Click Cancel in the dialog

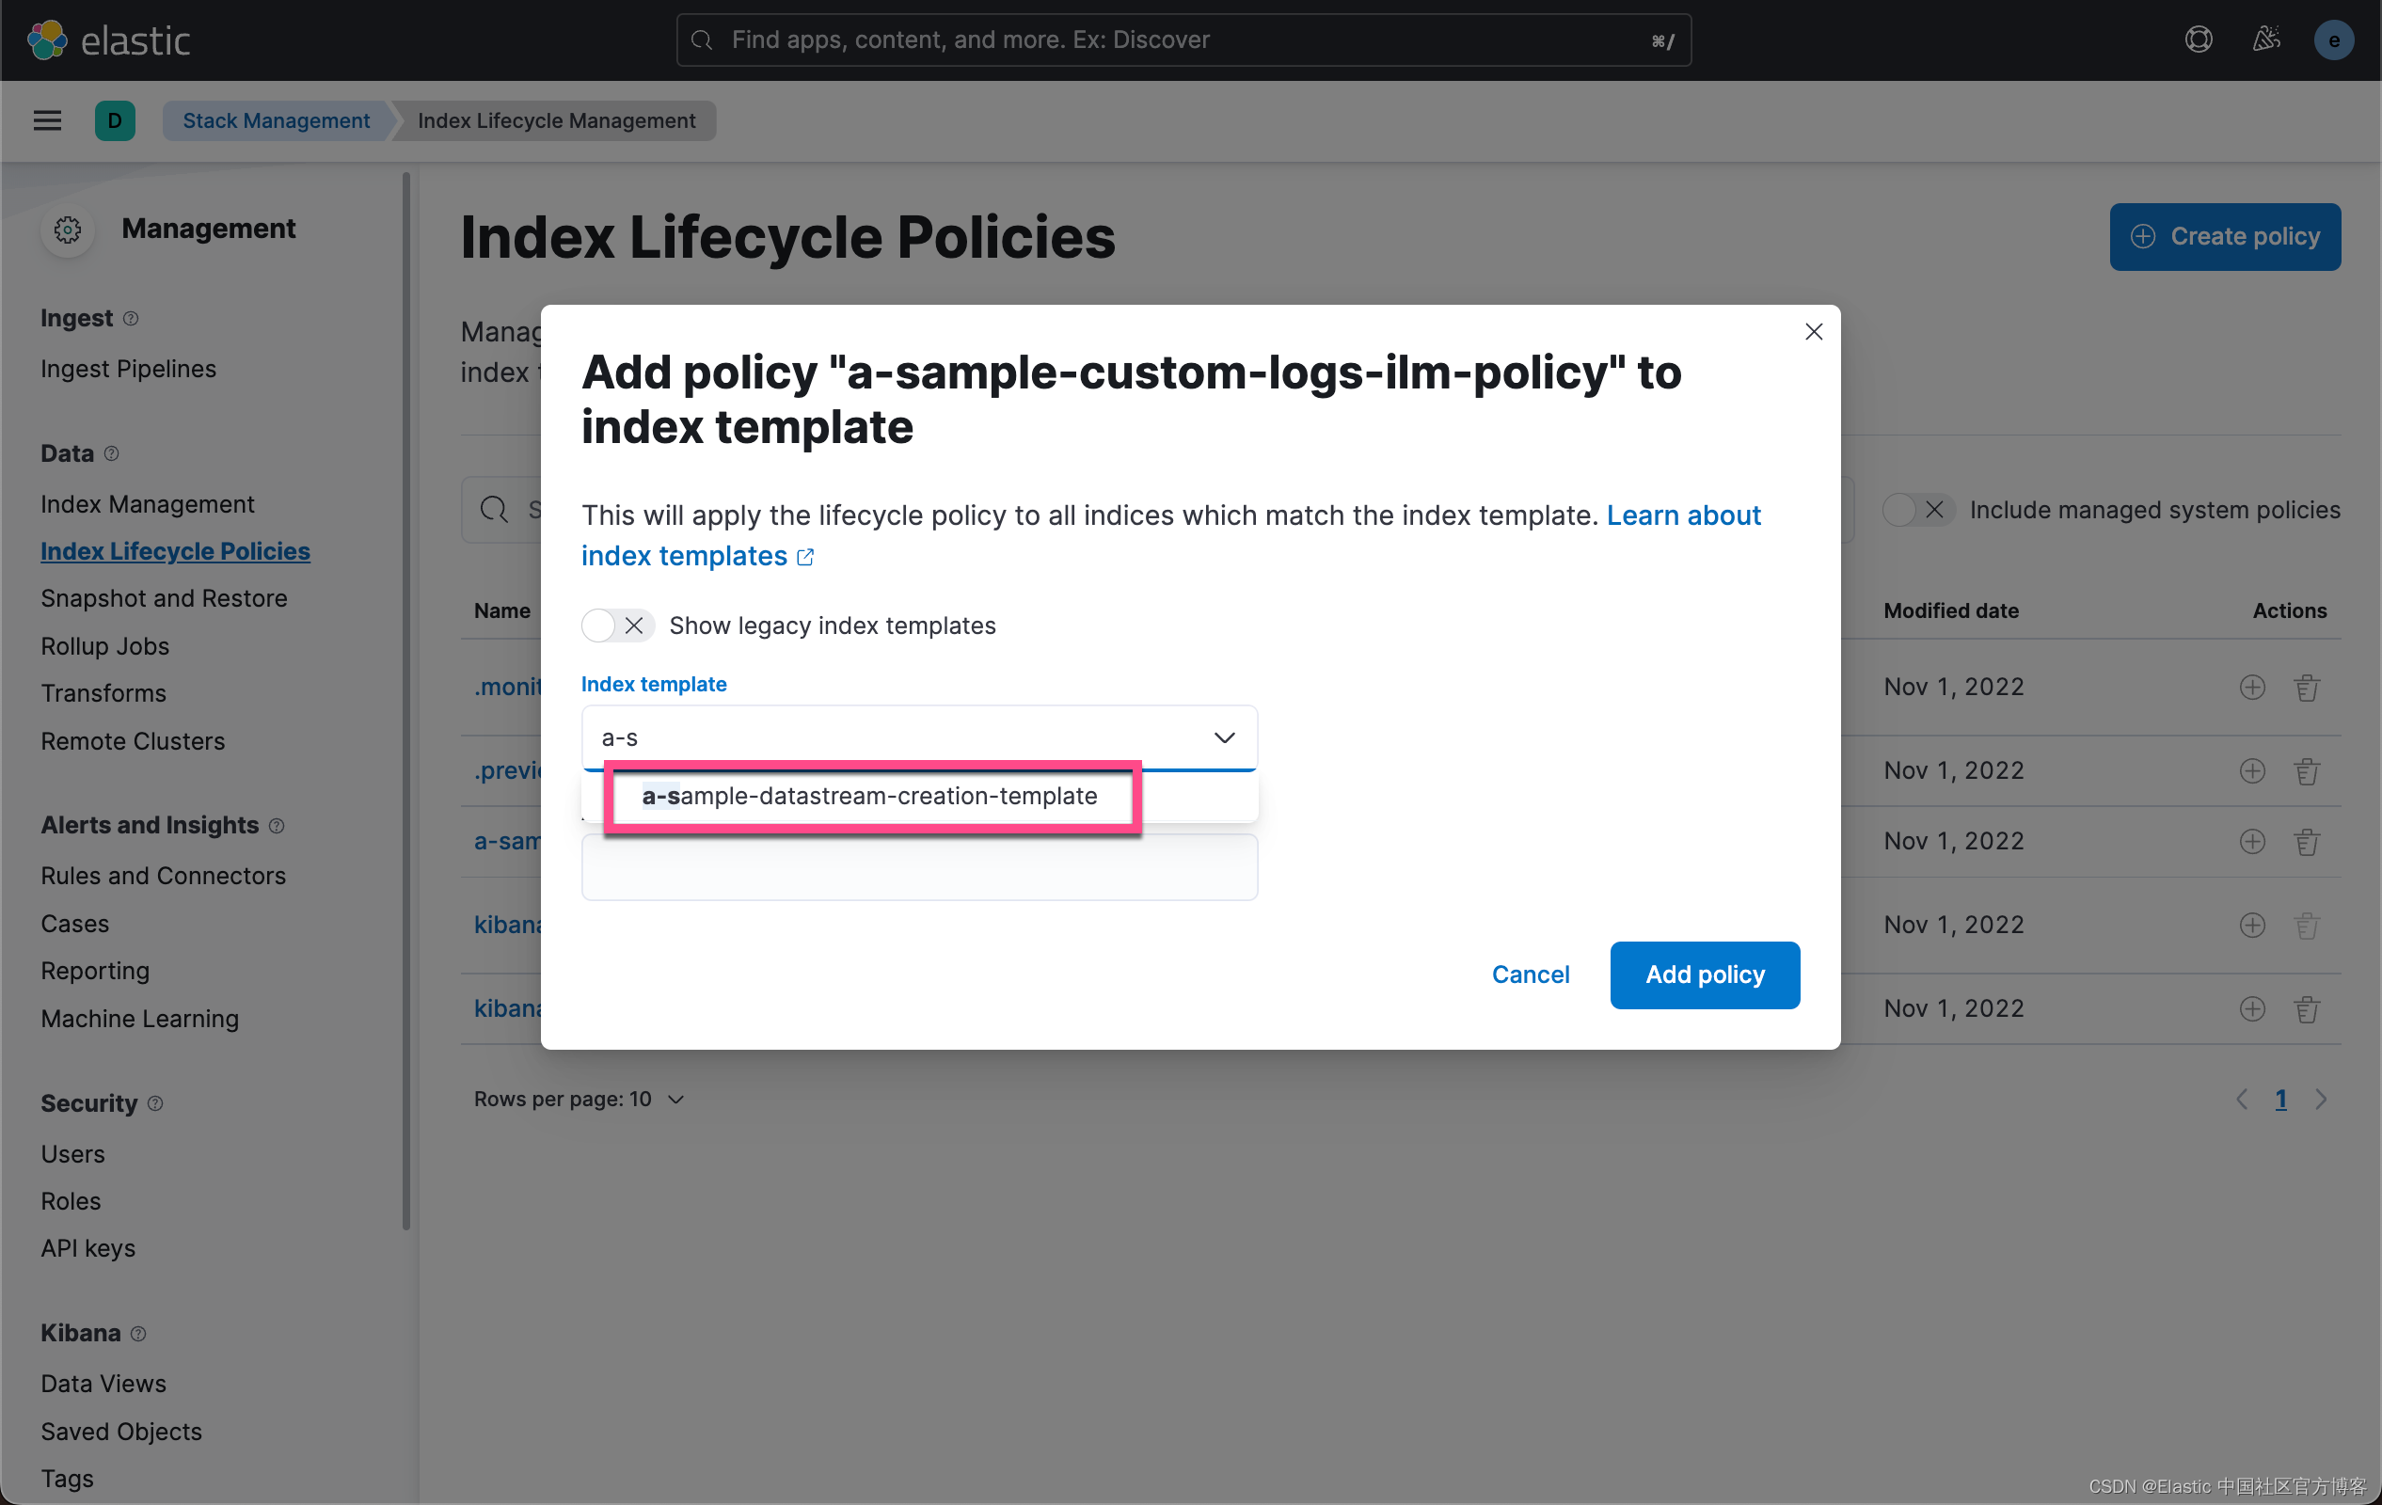[1530, 975]
